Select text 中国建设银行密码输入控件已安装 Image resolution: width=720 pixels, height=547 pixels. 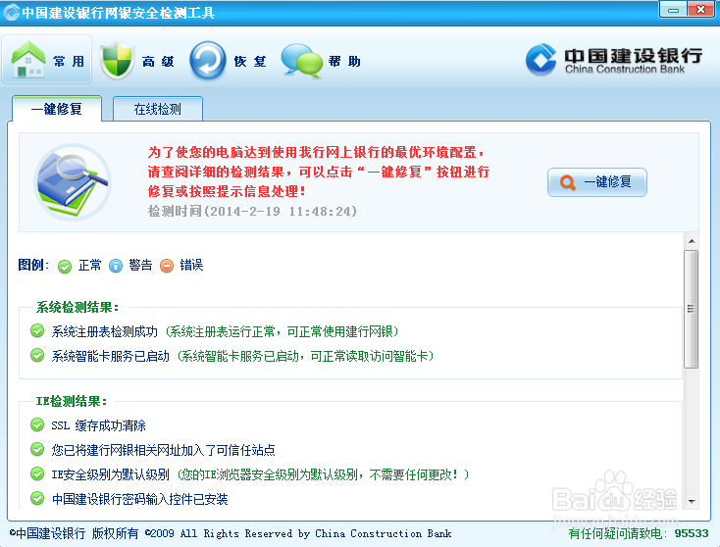pos(139,499)
